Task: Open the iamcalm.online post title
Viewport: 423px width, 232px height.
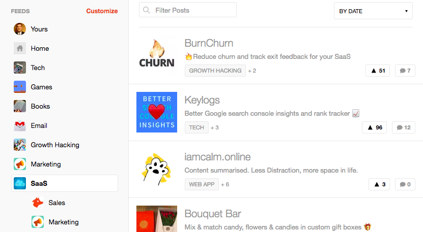Action: click(217, 157)
